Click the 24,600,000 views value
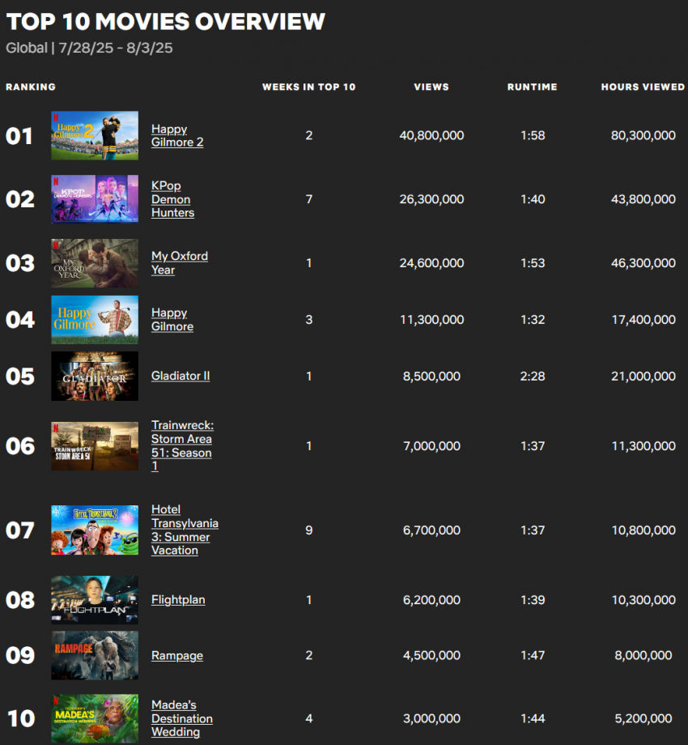The height and width of the screenshot is (745, 688). (431, 262)
